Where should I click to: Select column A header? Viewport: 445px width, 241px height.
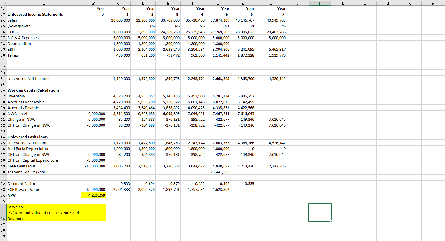click(x=44, y=3)
